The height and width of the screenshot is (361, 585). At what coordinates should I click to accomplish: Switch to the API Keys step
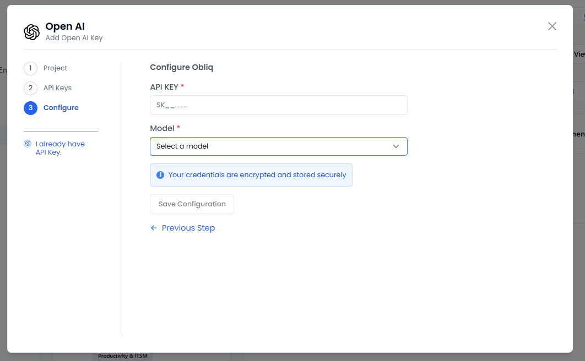click(57, 88)
